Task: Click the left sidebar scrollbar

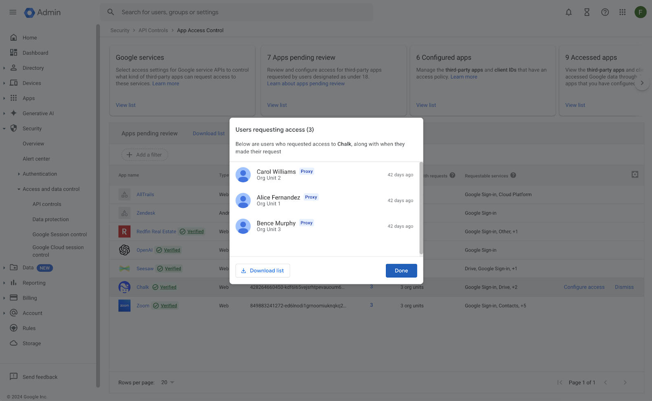Action: click(x=98, y=206)
